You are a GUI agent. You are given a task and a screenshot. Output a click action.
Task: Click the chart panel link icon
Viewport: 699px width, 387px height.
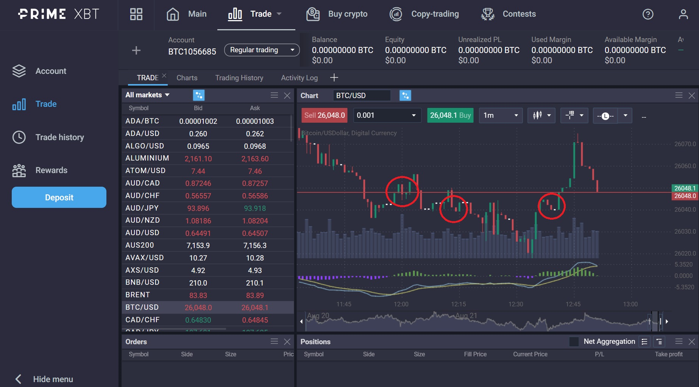pos(405,95)
